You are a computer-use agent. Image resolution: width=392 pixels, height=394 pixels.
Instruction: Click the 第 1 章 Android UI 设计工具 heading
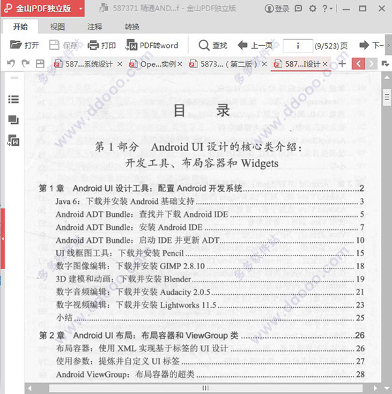(201, 188)
